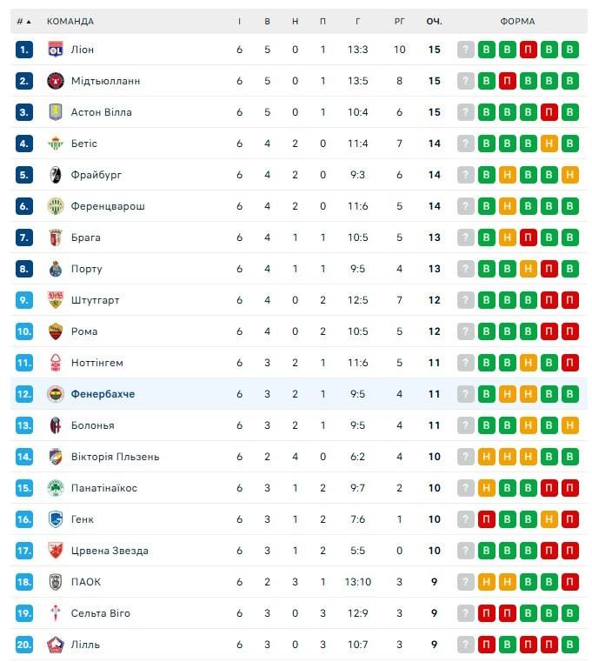Click the КОМАНДА column header
The width and height of the screenshot is (592, 662).
click(x=70, y=21)
